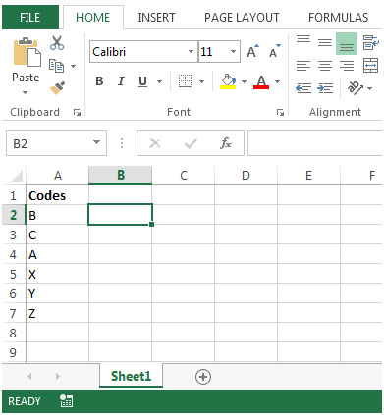Open Font settings dialog launcher

(280, 113)
